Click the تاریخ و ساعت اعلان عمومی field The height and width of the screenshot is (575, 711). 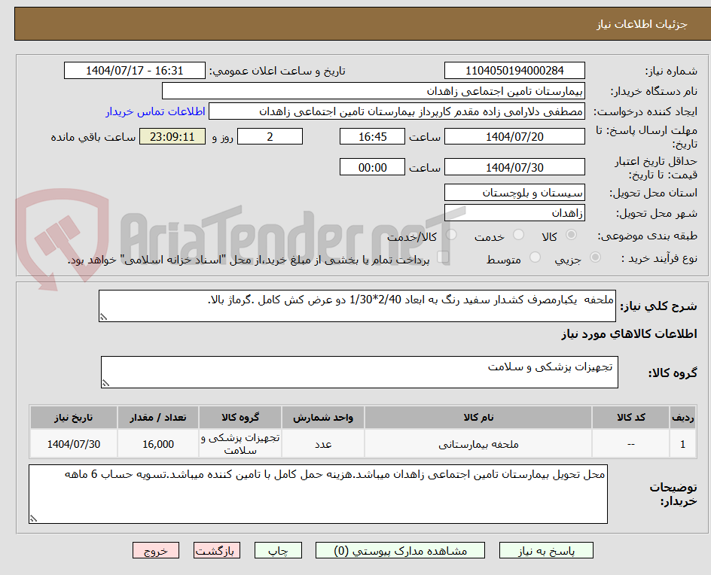(133, 71)
